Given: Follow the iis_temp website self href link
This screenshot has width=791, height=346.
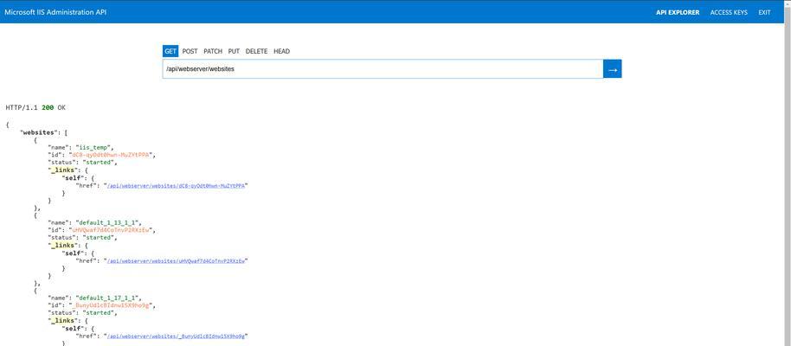Looking at the screenshot, I should (176, 186).
